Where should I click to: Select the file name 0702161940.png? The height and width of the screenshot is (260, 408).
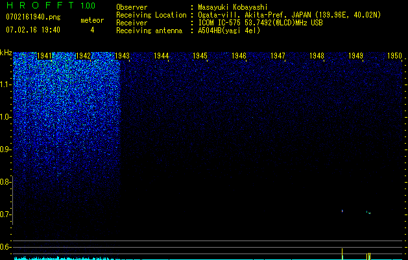coord(33,17)
